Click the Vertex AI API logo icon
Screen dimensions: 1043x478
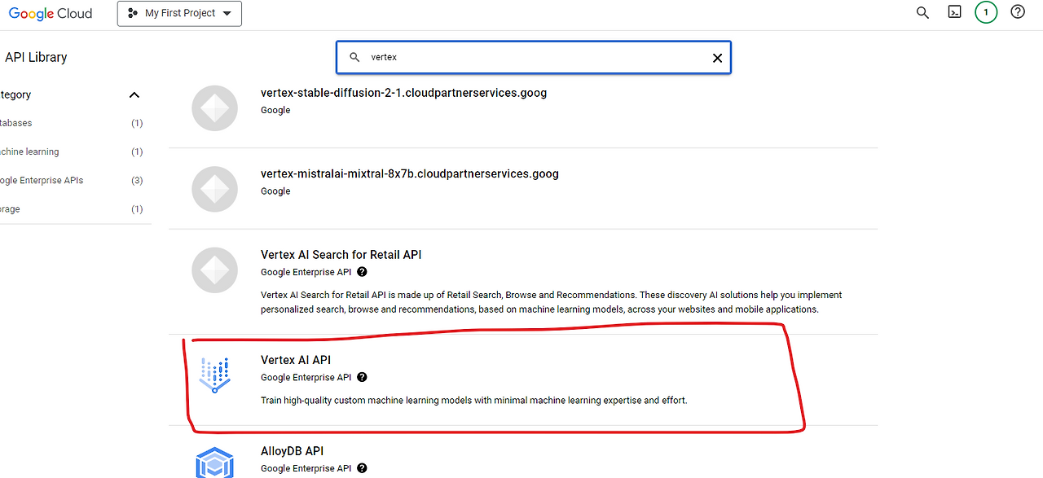click(x=215, y=375)
